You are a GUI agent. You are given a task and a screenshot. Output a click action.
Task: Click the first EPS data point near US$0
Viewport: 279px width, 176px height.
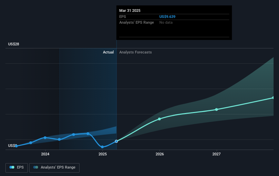16,146
